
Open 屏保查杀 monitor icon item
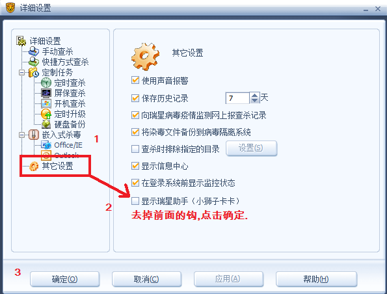46,93
